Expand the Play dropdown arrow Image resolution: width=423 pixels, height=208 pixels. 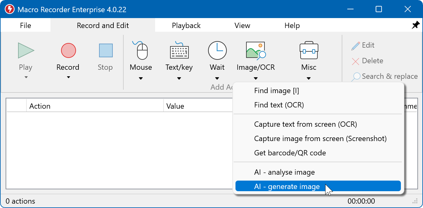point(26,78)
